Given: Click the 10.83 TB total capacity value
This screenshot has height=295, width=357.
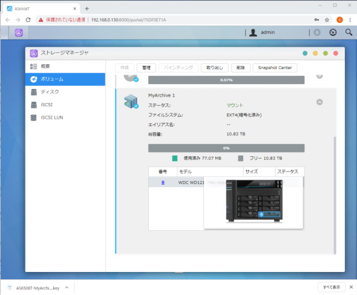Looking at the screenshot, I should [235, 134].
